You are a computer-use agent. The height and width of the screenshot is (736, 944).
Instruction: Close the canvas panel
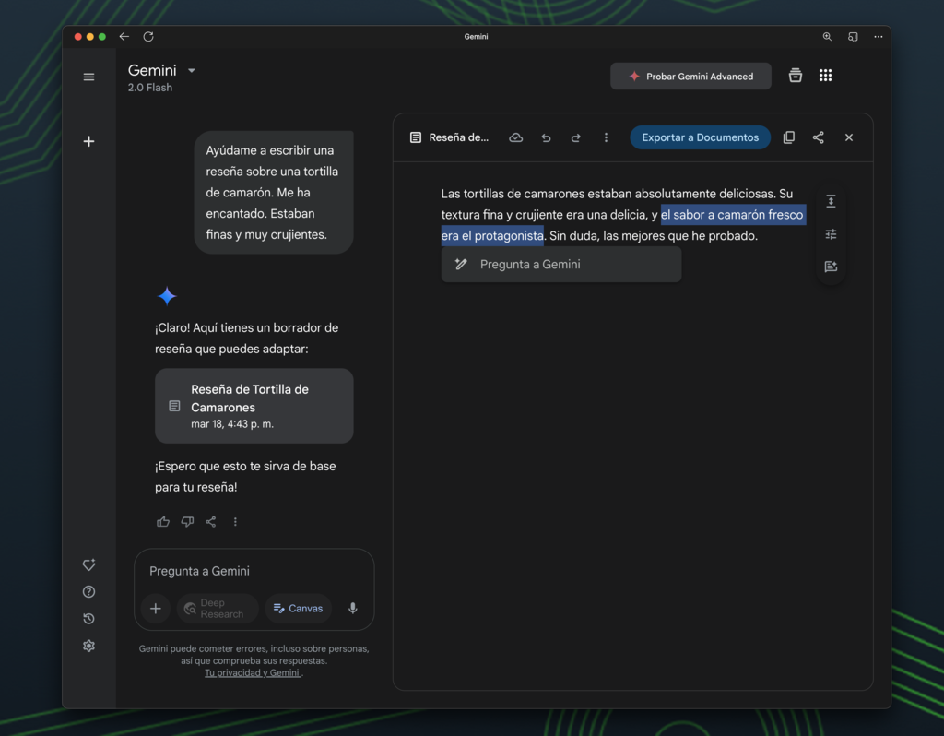849,138
